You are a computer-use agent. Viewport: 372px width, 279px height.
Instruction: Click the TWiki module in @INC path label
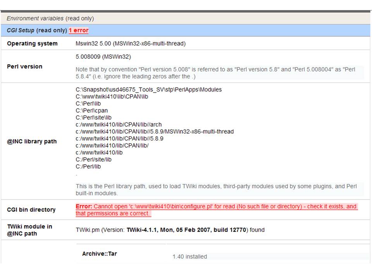[x=29, y=230]
